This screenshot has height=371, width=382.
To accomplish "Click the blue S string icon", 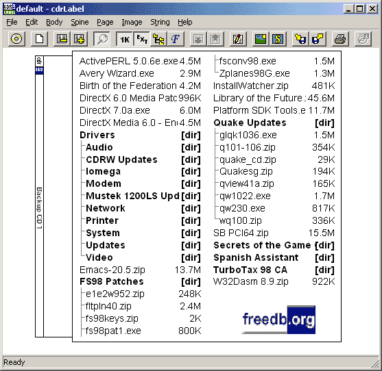I will point(278,39).
